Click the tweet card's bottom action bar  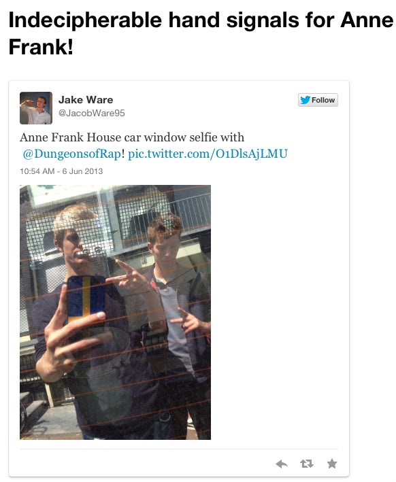point(179,463)
